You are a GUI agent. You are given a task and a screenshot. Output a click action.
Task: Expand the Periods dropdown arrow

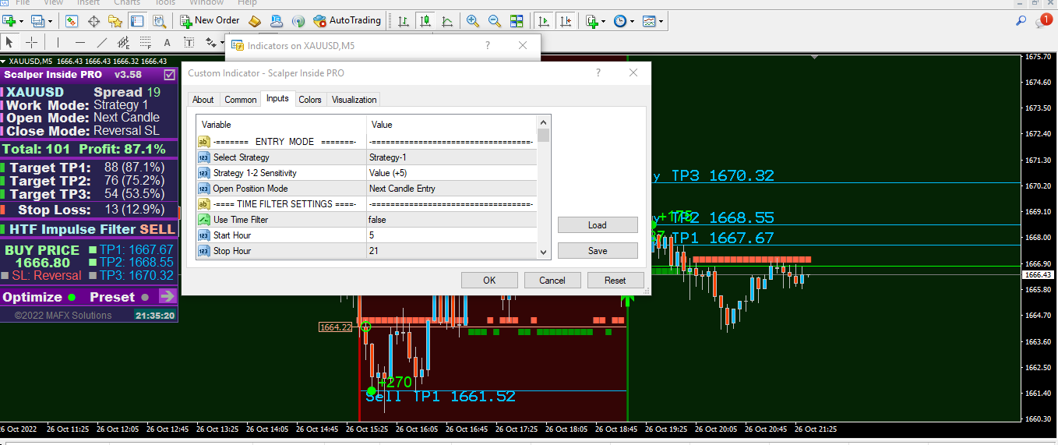tap(632, 21)
